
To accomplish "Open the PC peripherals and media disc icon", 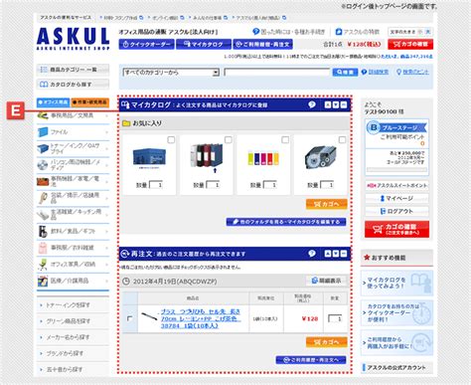I will coord(43,165).
